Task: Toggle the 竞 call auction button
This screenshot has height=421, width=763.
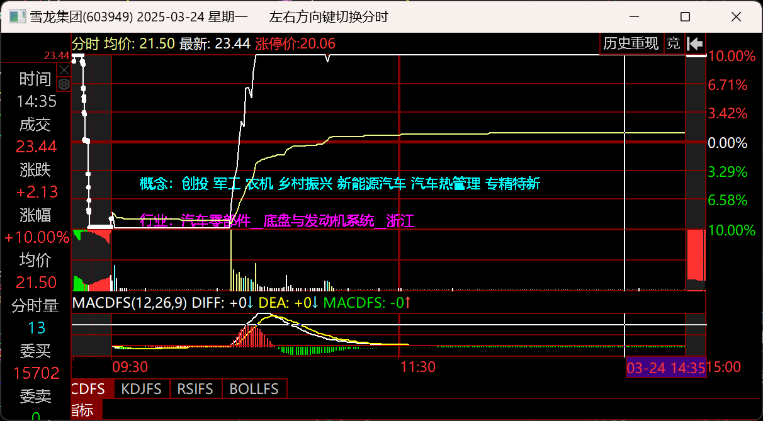Action: click(674, 43)
